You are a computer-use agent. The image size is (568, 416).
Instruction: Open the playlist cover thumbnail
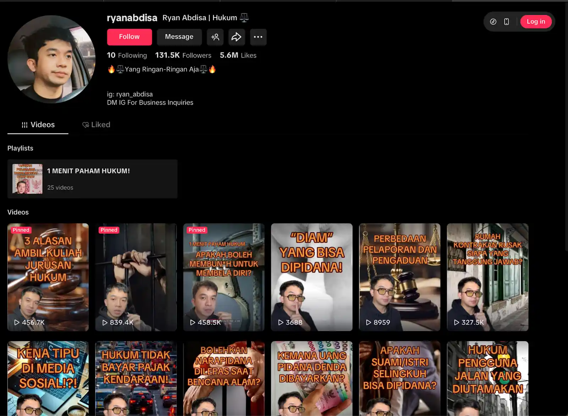coord(27,179)
